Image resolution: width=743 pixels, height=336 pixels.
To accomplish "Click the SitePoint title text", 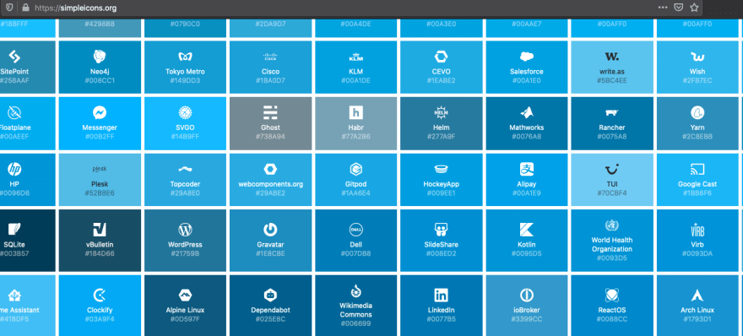I will point(14,72).
